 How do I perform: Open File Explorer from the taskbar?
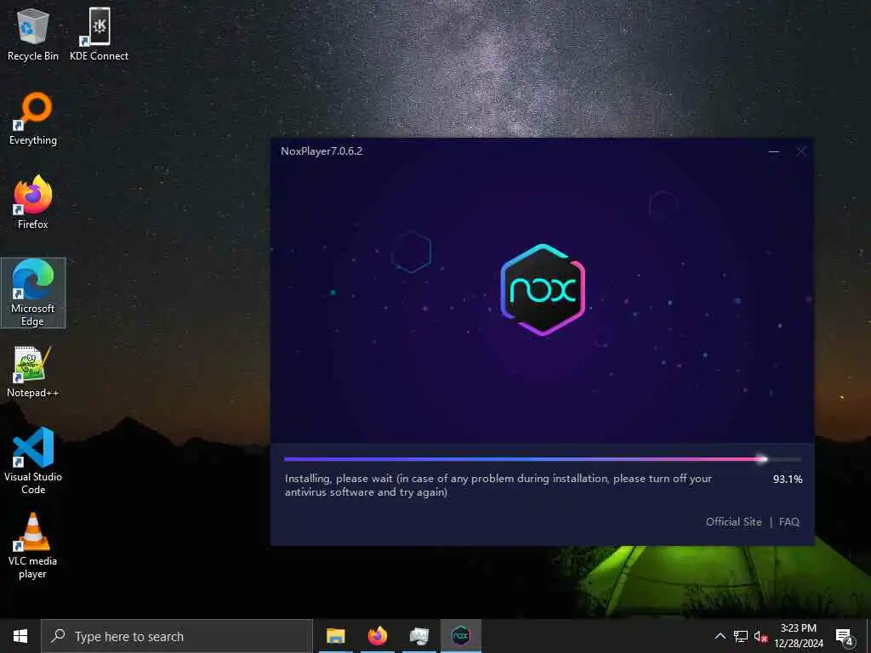click(x=335, y=636)
